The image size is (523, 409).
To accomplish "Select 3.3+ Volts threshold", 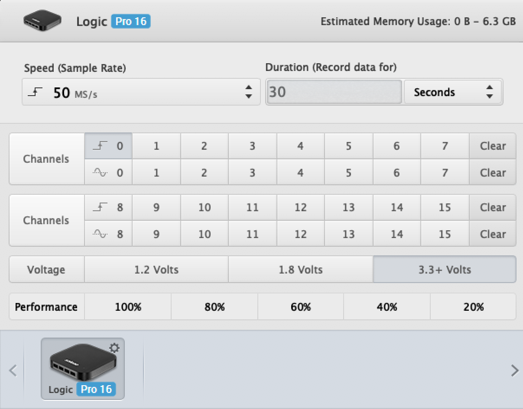I will 445,270.
